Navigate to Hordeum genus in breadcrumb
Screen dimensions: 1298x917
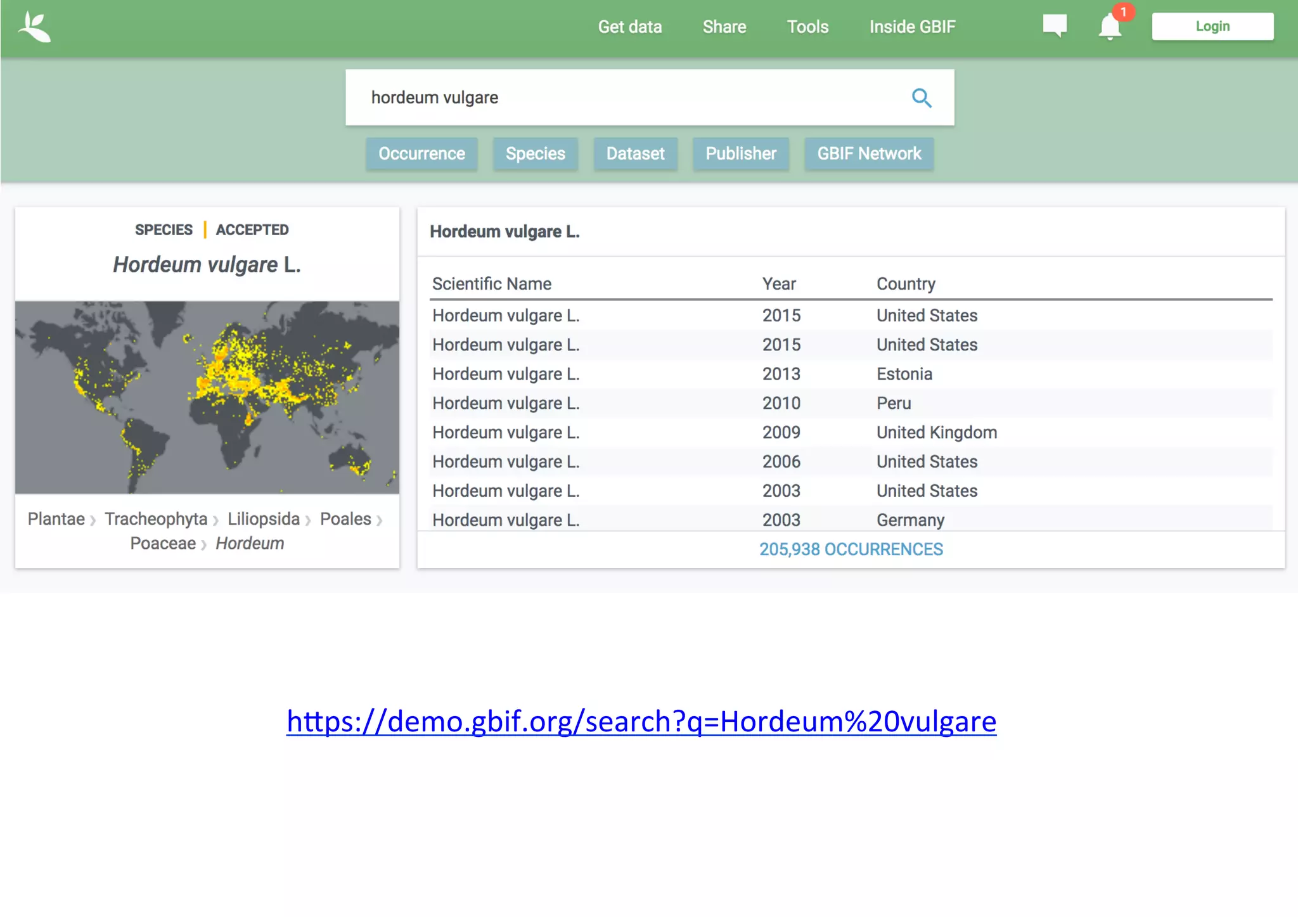pyautogui.click(x=250, y=544)
